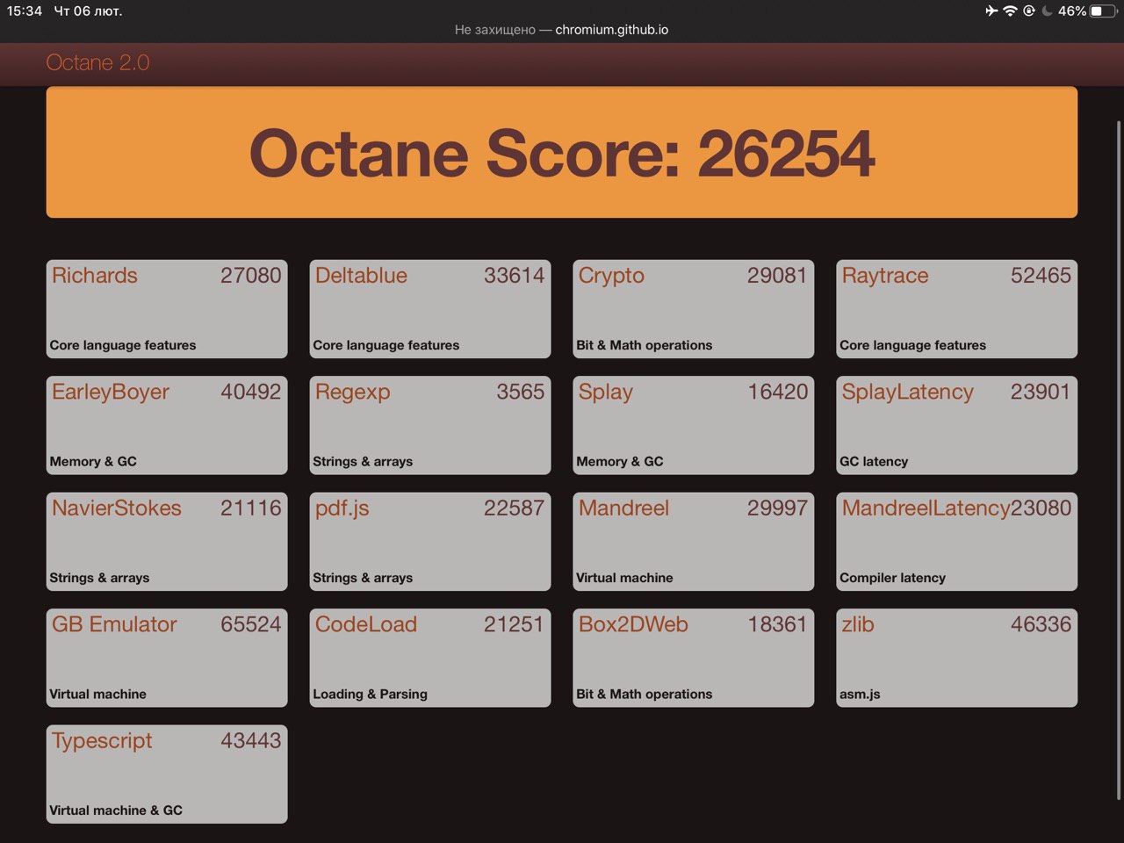Click the EarleyBoyer score 40492
Viewport: 1124px width, 843px height.
pos(250,392)
